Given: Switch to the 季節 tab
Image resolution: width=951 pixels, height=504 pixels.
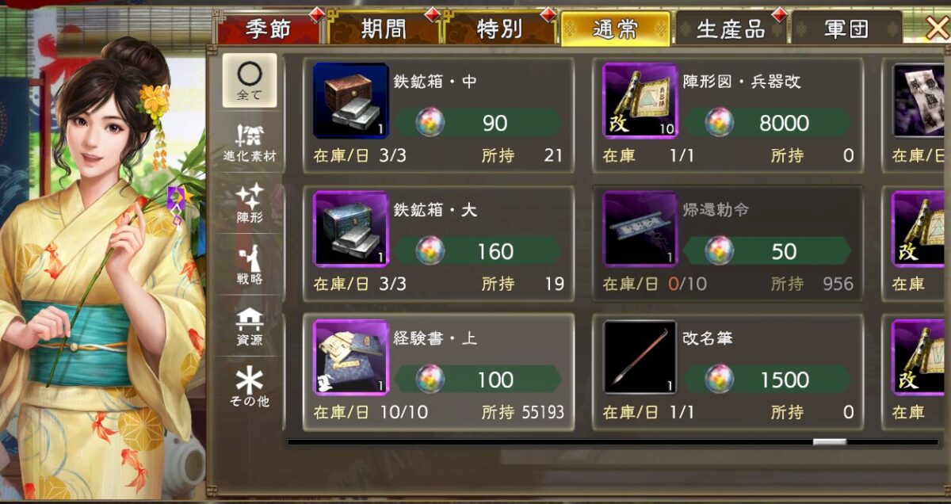Looking at the screenshot, I should pos(269,29).
